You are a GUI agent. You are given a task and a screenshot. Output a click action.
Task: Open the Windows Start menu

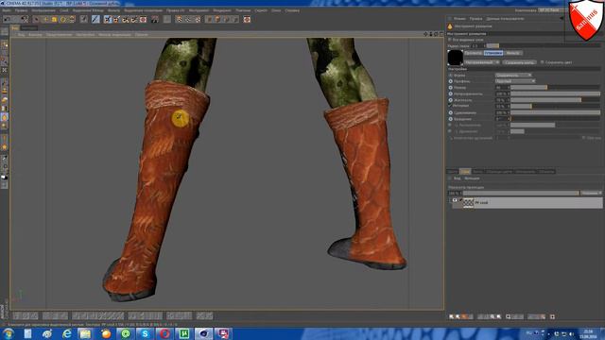(x=9, y=333)
